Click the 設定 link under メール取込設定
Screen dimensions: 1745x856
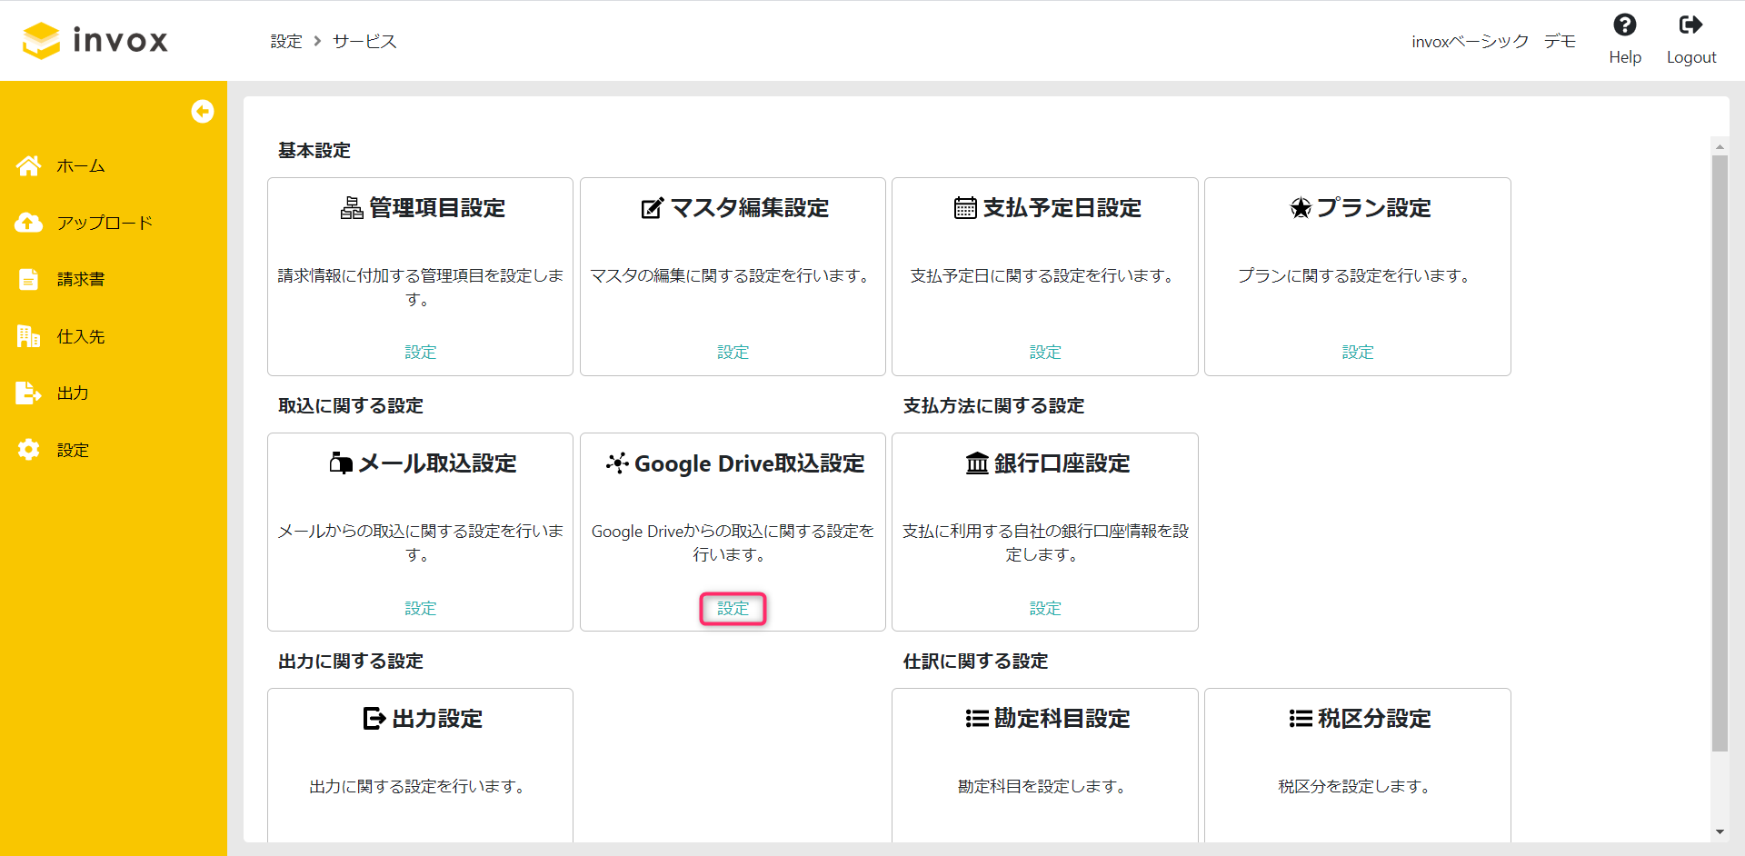(421, 609)
